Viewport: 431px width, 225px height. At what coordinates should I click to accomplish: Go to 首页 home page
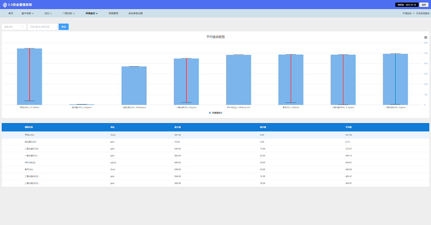point(11,13)
